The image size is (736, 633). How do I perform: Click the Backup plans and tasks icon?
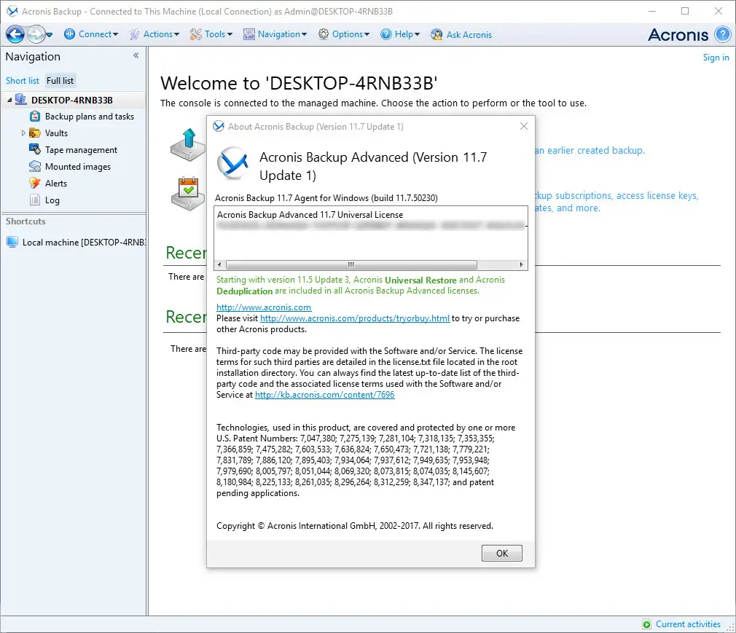(x=35, y=116)
